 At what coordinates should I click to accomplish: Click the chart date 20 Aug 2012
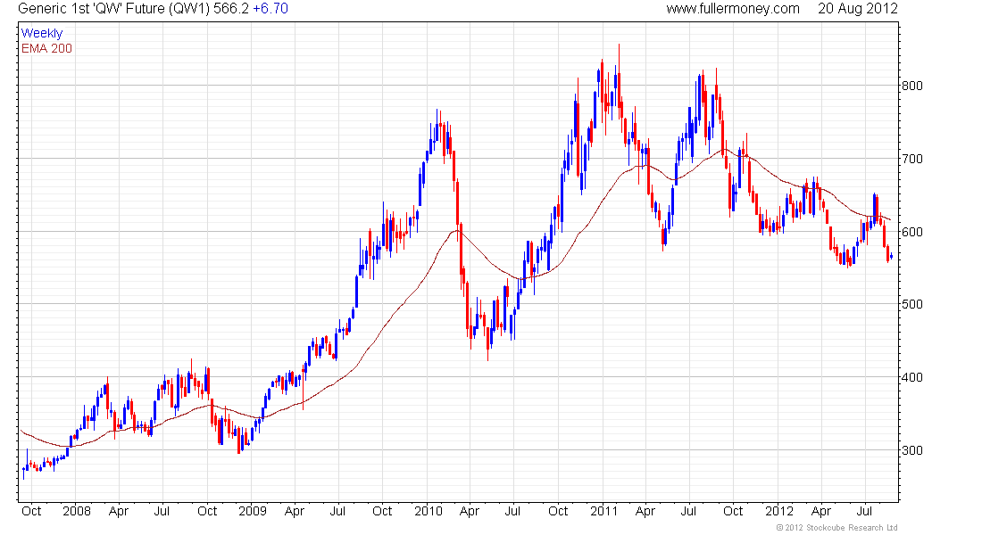pos(857,9)
